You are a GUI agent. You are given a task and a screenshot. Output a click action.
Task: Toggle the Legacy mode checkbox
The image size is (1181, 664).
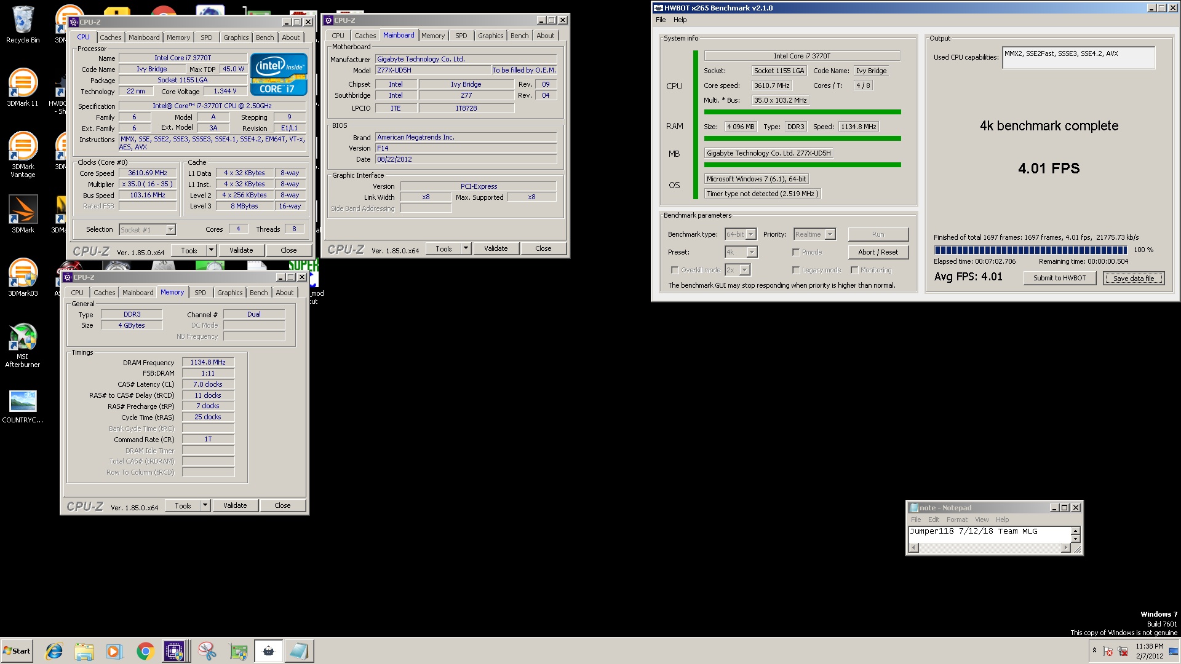(796, 270)
